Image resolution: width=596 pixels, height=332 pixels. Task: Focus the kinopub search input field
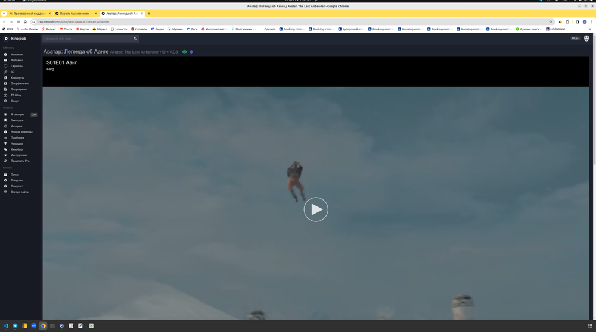(x=86, y=39)
